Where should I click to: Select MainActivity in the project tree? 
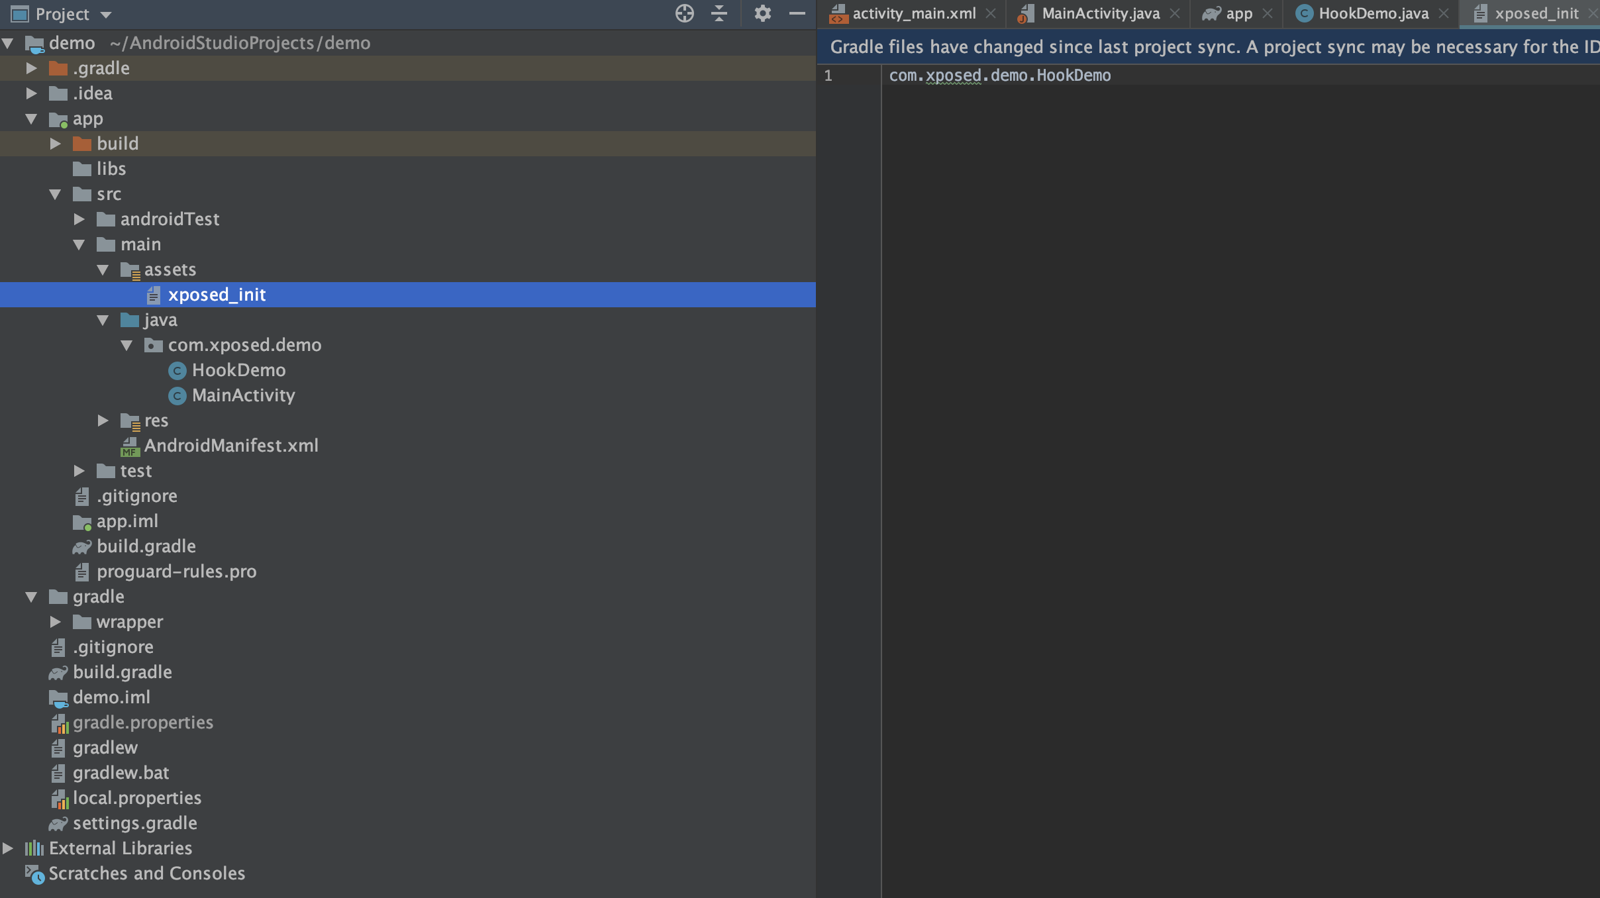point(243,395)
